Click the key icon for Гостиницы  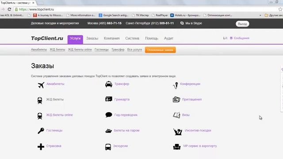(41, 131)
